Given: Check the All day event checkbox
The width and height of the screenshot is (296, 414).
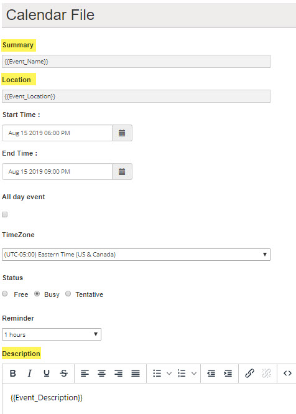Looking at the screenshot, I should tap(5, 214).
